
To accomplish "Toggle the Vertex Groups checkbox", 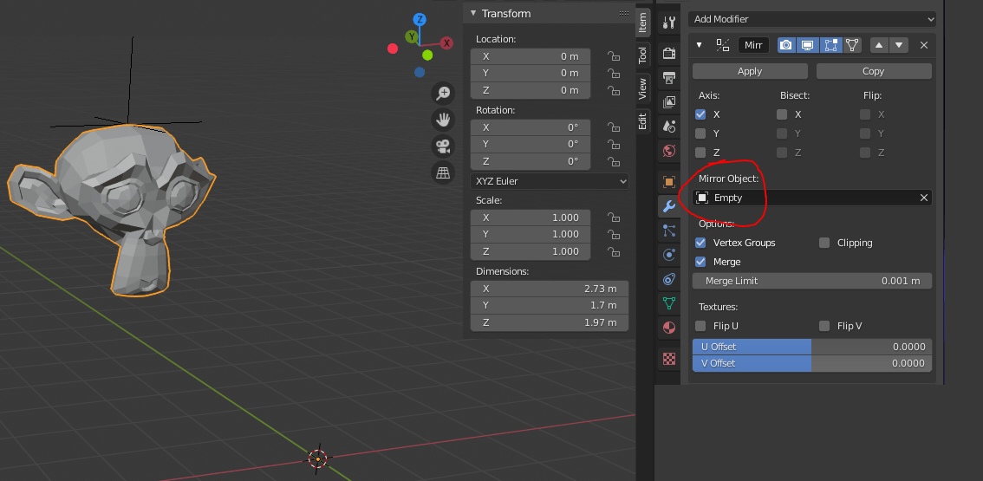I will click(700, 243).
